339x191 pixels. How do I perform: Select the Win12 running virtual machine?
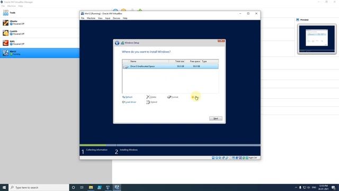[x=40, y=53]
